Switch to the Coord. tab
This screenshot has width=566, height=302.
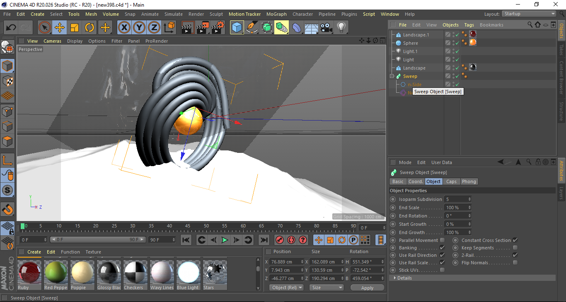(416, 181)
